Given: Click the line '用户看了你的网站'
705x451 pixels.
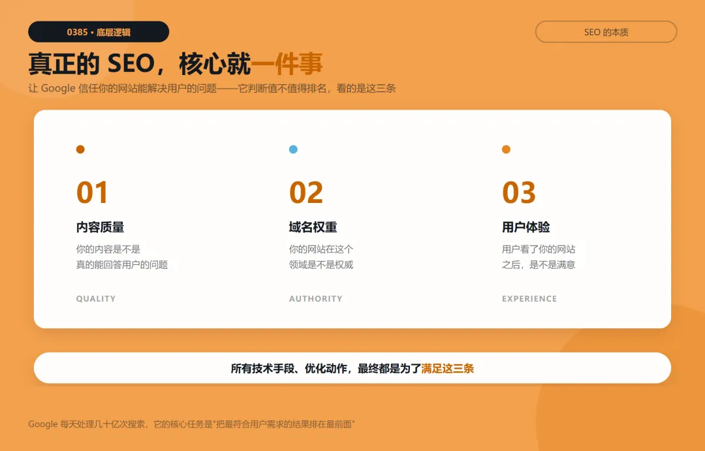Looking at the screenshot, I should coord(539,249).
